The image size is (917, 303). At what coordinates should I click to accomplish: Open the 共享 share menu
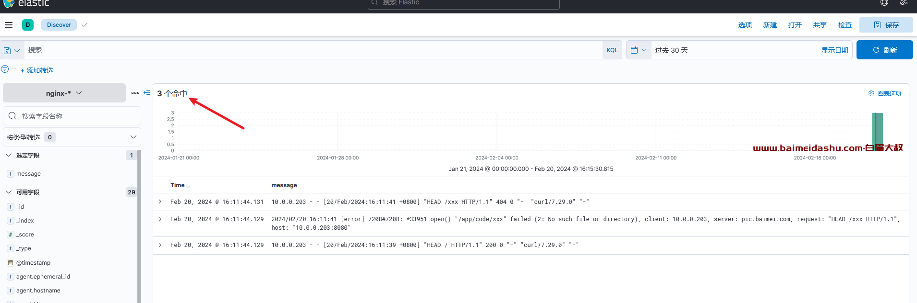click(x=820, y=25)
